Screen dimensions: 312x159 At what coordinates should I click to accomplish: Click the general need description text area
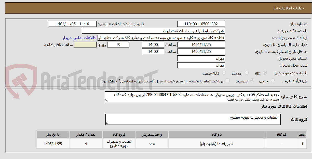[193, 97]
